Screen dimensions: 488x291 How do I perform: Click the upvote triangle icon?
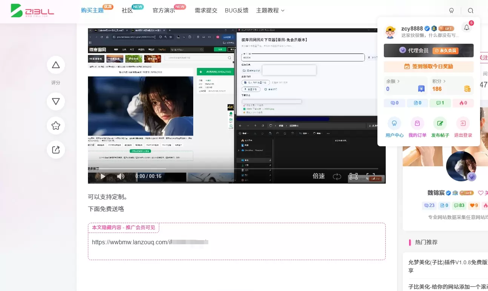[56, 65]
